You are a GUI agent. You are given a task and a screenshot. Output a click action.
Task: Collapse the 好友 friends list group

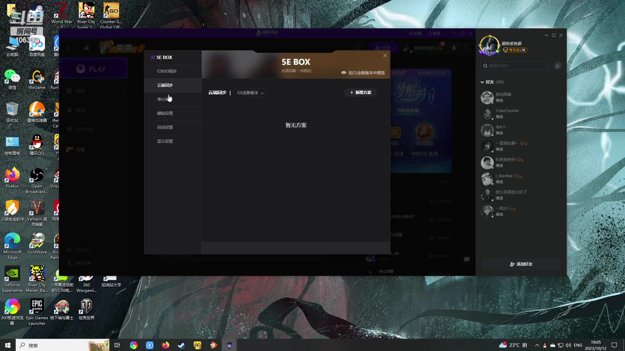pyautogui.click(x=482, y=82)
